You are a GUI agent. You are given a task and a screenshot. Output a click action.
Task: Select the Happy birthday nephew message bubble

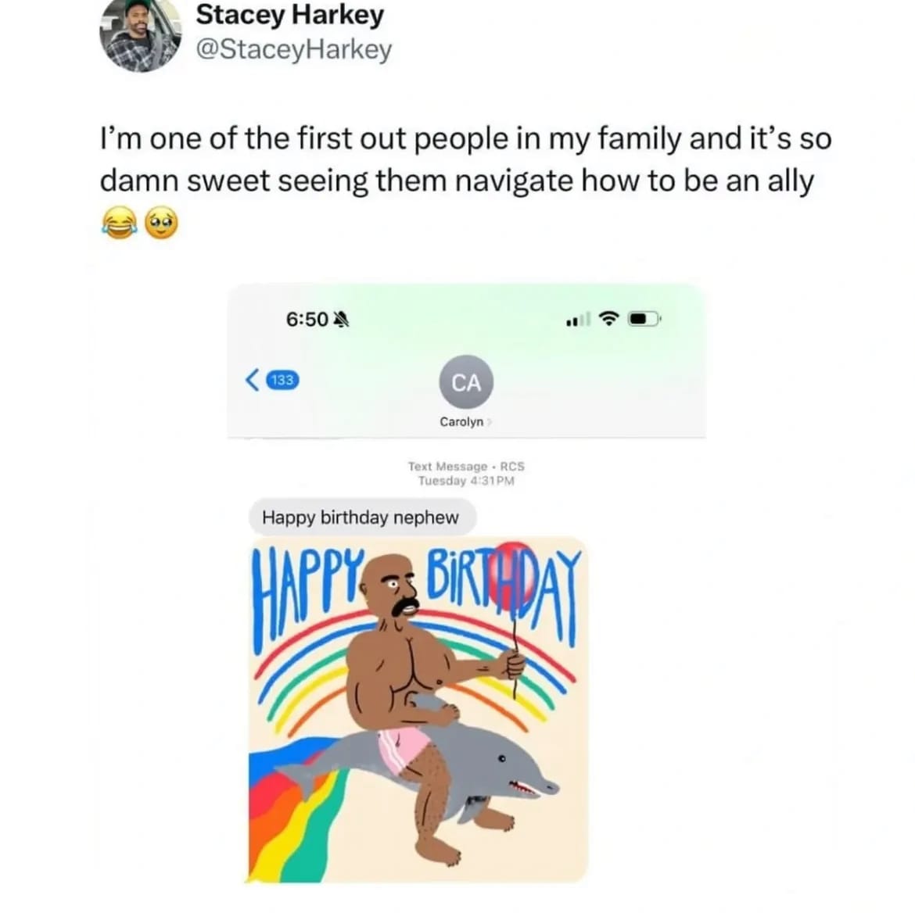(362, 517)
